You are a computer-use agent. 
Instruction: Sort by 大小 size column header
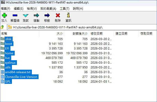tap(59, 33)
